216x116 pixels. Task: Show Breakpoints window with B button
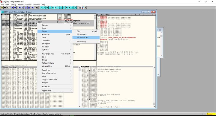[x=67, y=7]
